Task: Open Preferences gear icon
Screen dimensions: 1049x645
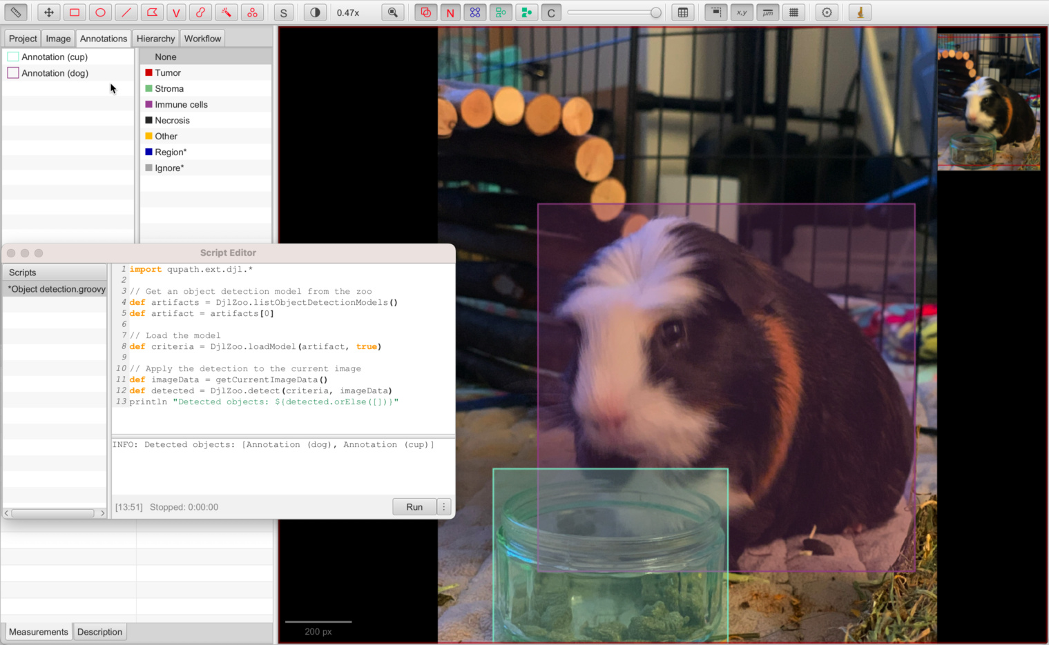Action: (827, 12)
